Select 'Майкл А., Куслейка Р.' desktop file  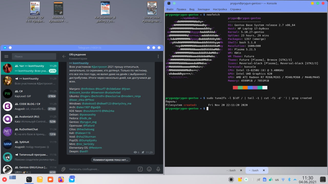click(58, 12)
